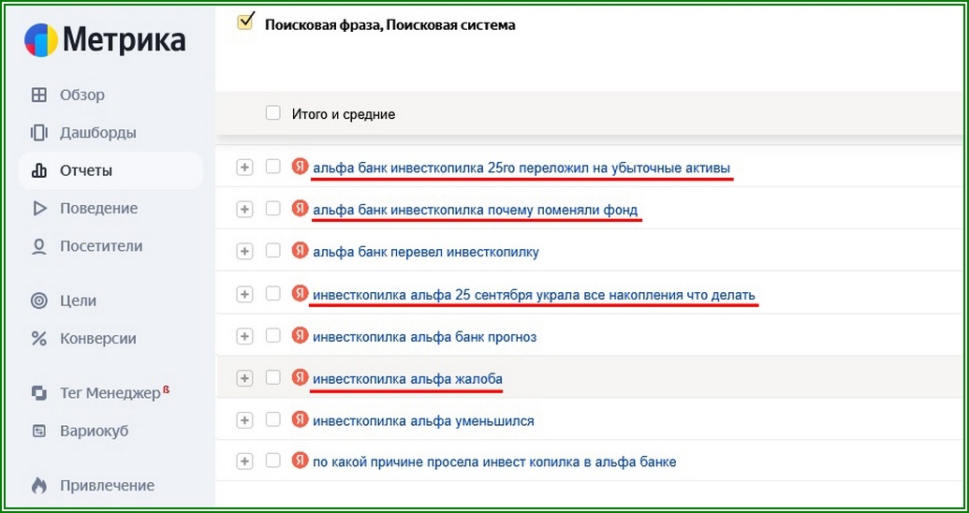Open phrase 'инвесткопилка альфа жалоба'
This screenshot has height=513, width=969.
[x=408, y=379]
